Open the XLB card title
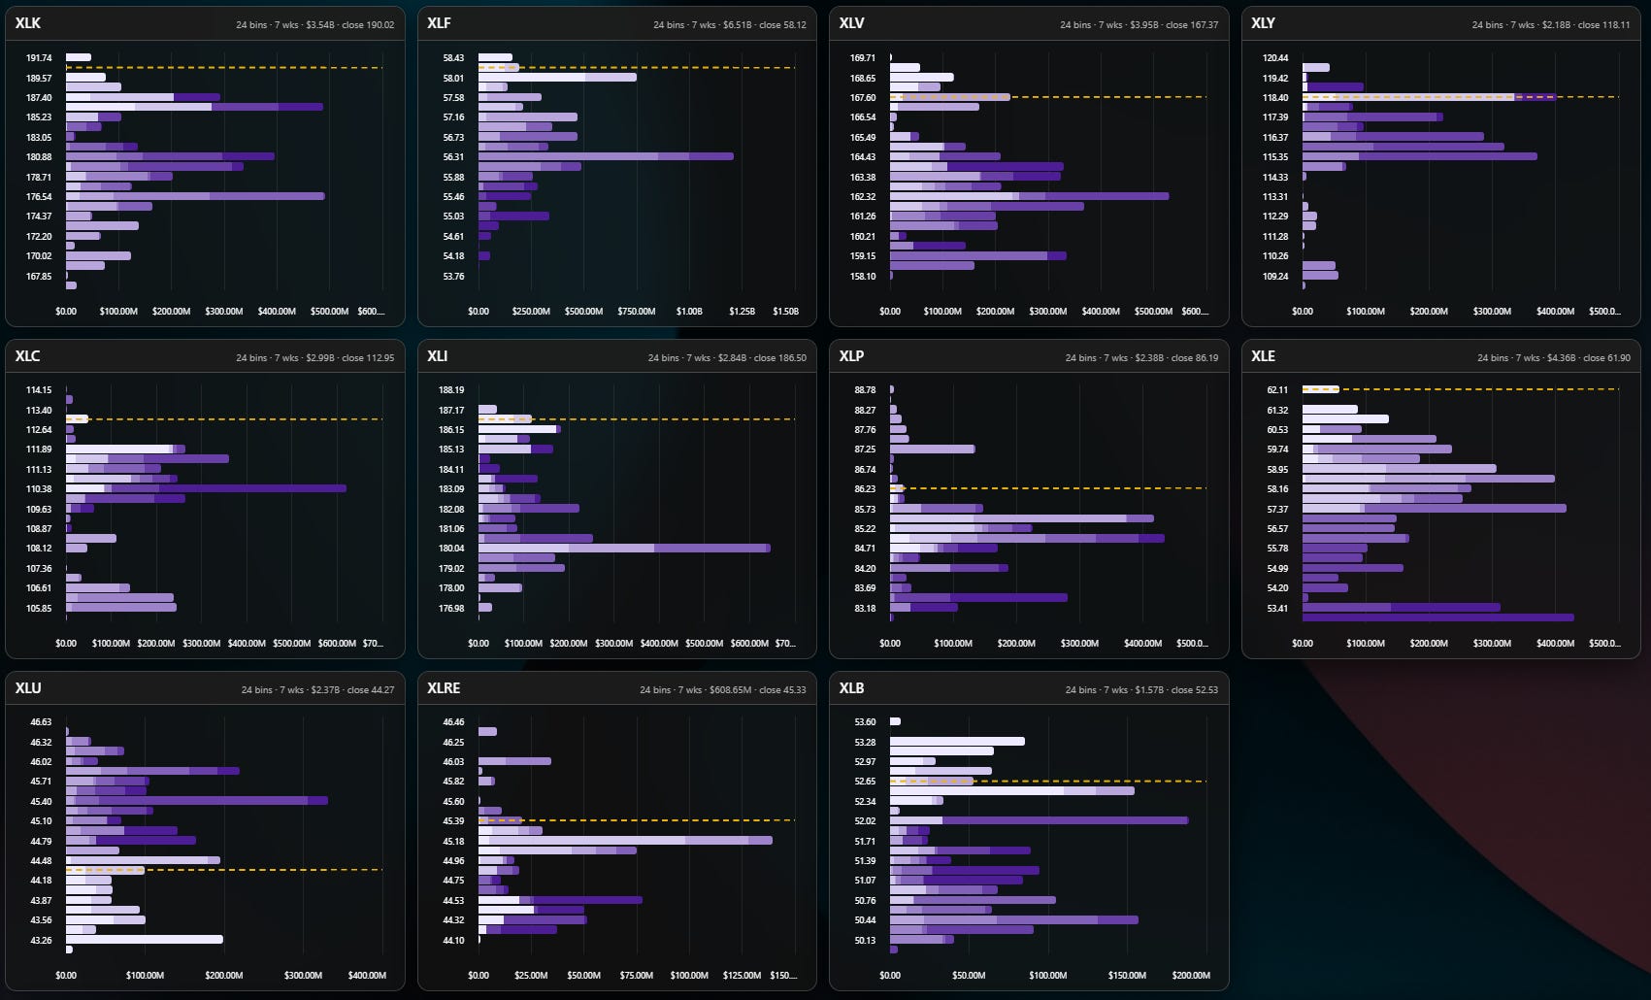 point(851,688)
